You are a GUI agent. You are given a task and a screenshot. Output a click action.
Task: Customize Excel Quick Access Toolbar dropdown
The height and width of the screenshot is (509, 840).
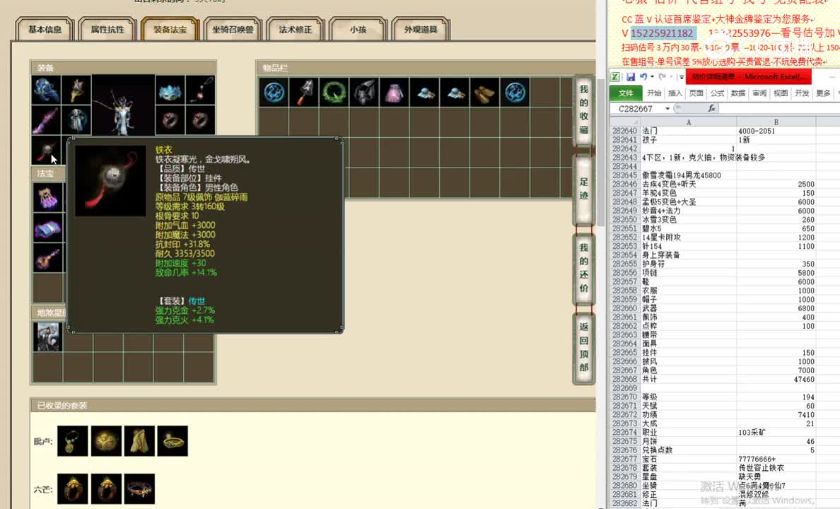tap(682, 77)
